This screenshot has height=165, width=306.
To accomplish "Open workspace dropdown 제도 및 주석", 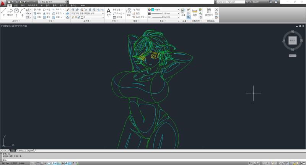I will tap(53, 2).
